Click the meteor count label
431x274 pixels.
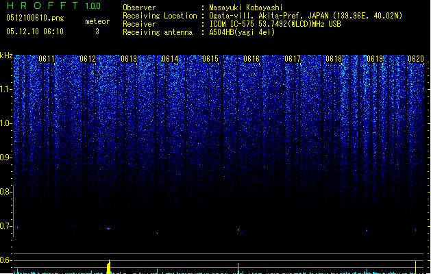97,21
